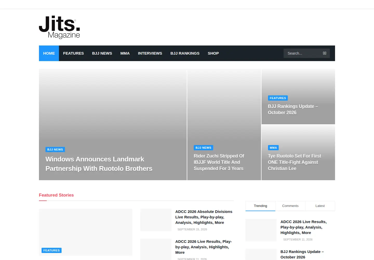Viewport: 374px width, 260px height.
Task: Open the BJJ RANKINGS navigation item
Action: pos(185,53)
